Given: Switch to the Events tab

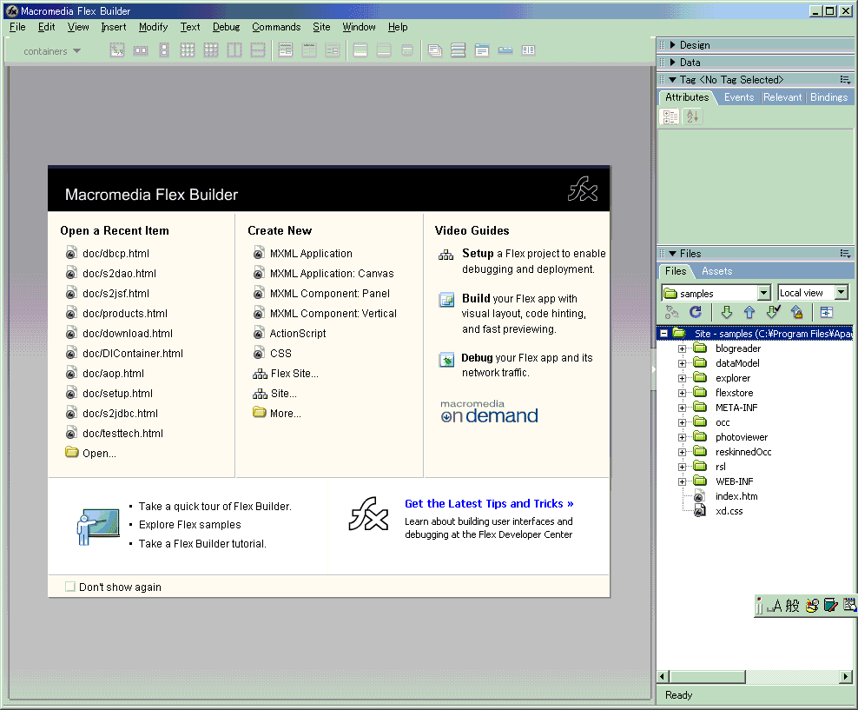Looking at the screenshot, I should 739,97.
